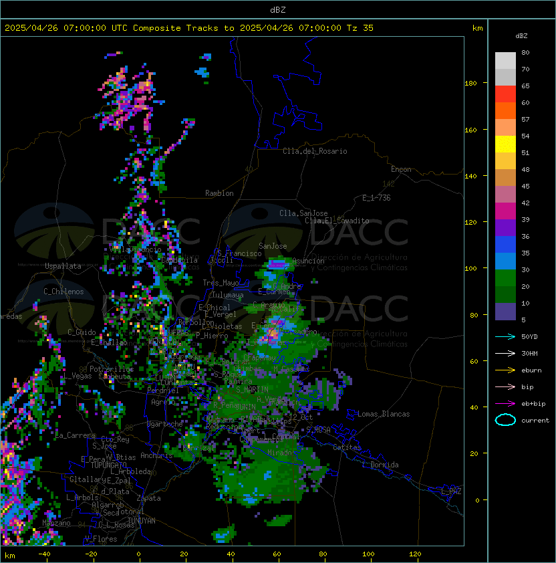556x563 pixels.
Task: Pick the light blue 30-35 dBZ swatch
Action: tap(505, 261)
